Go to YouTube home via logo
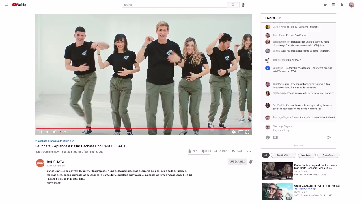This screenshot has height=203, width=362. pyautogui.click(x=19, y=5)
